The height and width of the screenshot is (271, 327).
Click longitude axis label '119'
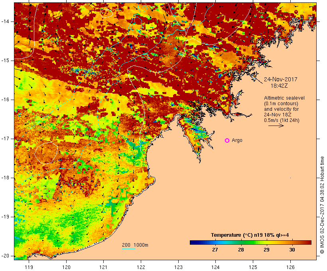[x=29, y=267]
